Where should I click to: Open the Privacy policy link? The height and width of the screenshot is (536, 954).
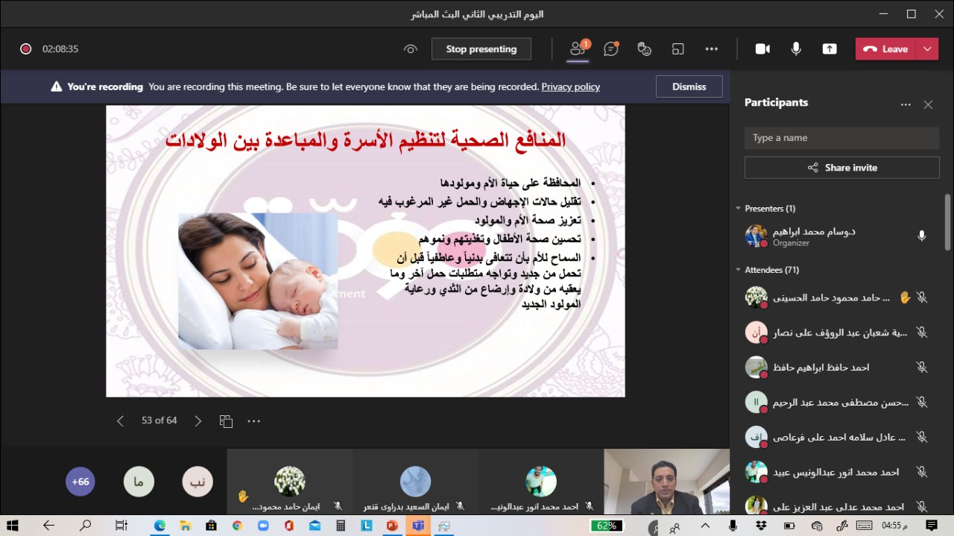[570, 87]
